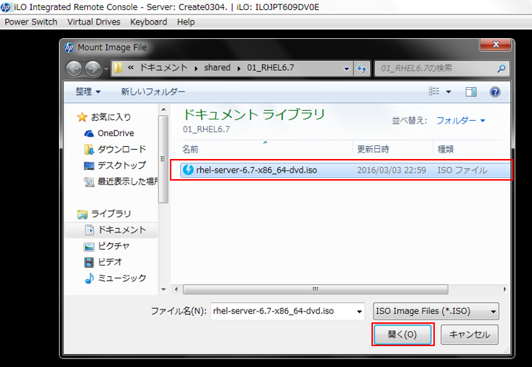
Task: Click HP logo in Mount Image File titlebar
Action: (69, 47)
